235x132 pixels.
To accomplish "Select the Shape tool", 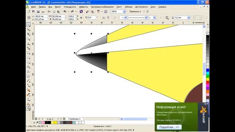I will 28,30.
